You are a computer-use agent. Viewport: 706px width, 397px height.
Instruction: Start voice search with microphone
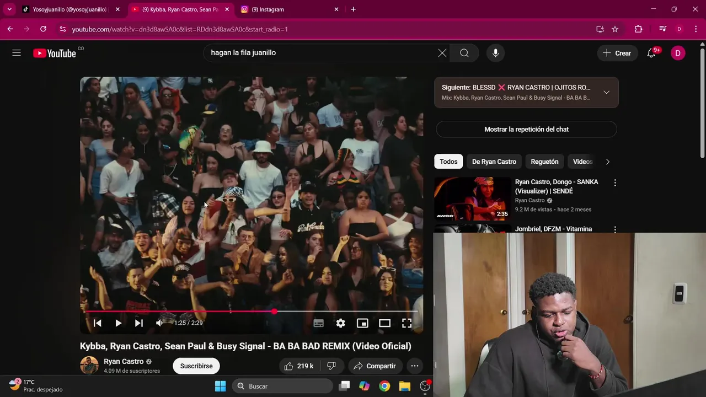(495, 53)
